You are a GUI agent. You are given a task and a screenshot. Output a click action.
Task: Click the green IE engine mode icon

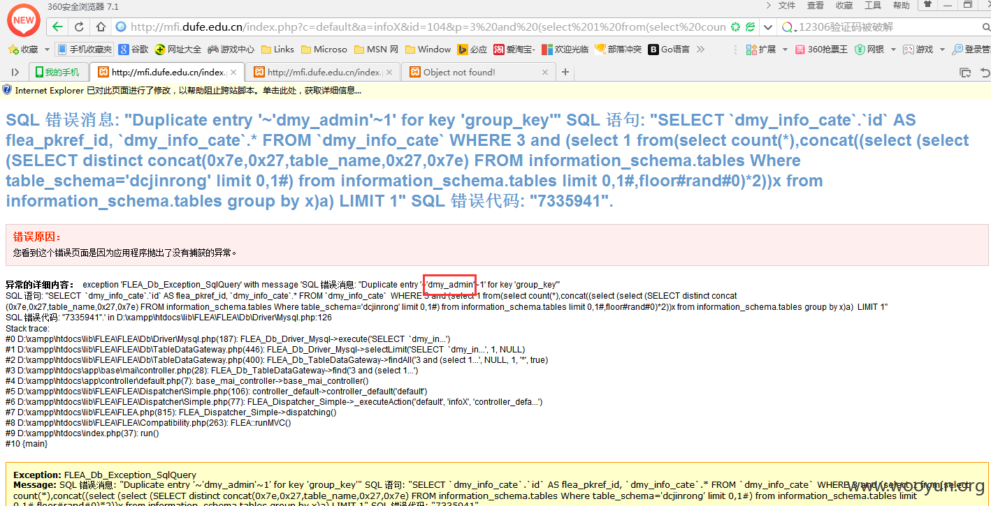[x=750, y=27]
